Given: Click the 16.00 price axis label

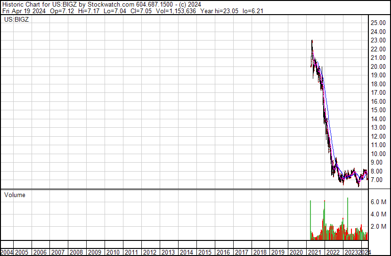Looking at the screenshot, I should tap(378, 102).
